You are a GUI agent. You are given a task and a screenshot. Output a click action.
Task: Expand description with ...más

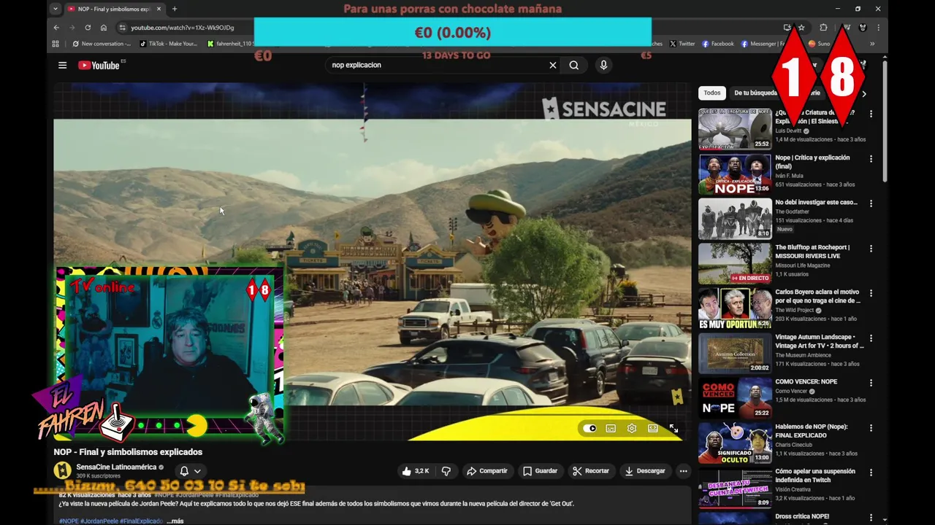175,521
